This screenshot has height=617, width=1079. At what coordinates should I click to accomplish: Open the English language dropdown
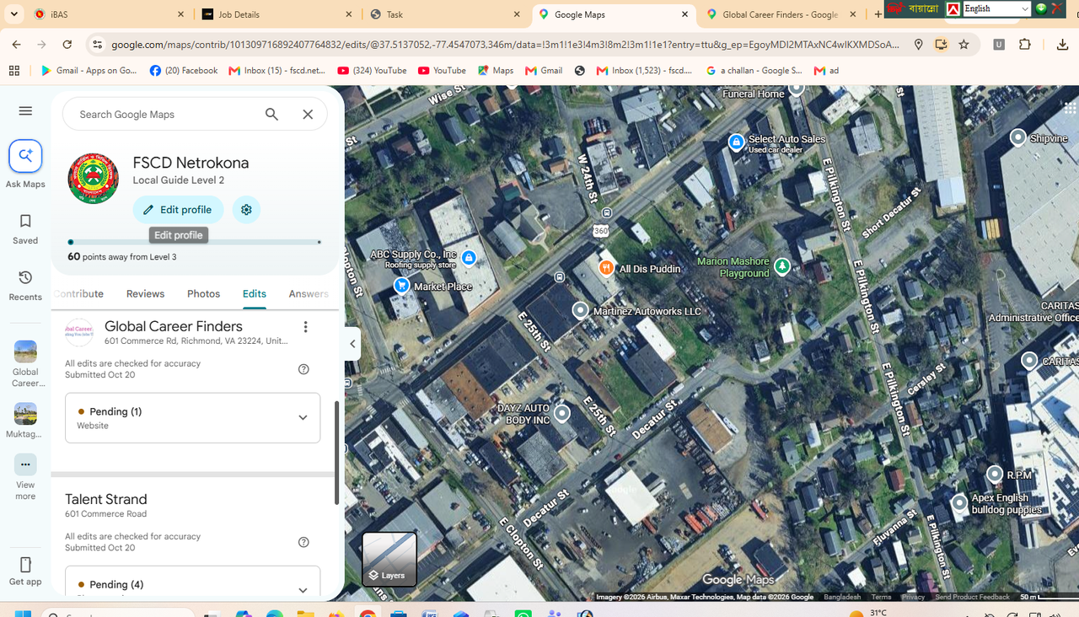997,8
